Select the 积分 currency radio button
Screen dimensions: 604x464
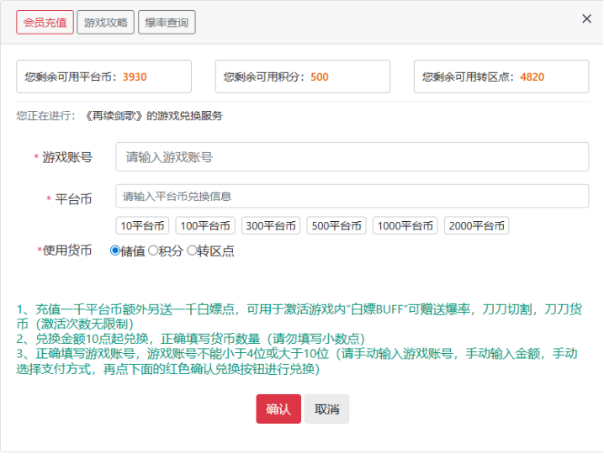[153, 250]
